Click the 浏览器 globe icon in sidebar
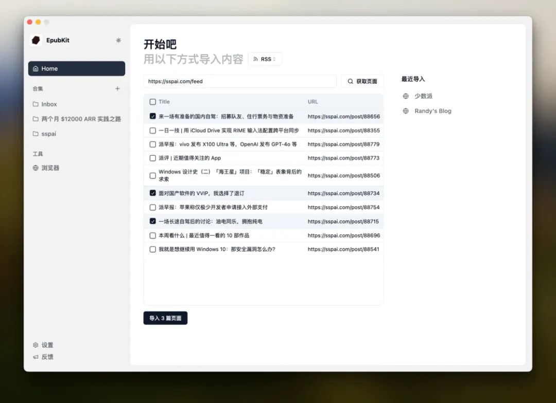Image resolution: width=556 pixels, height=403 pixels. [36, 168]
